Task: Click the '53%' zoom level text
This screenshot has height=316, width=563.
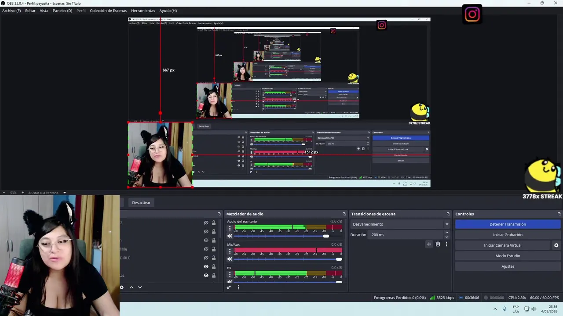Action: pyautogui.click(x=13, y=193)
